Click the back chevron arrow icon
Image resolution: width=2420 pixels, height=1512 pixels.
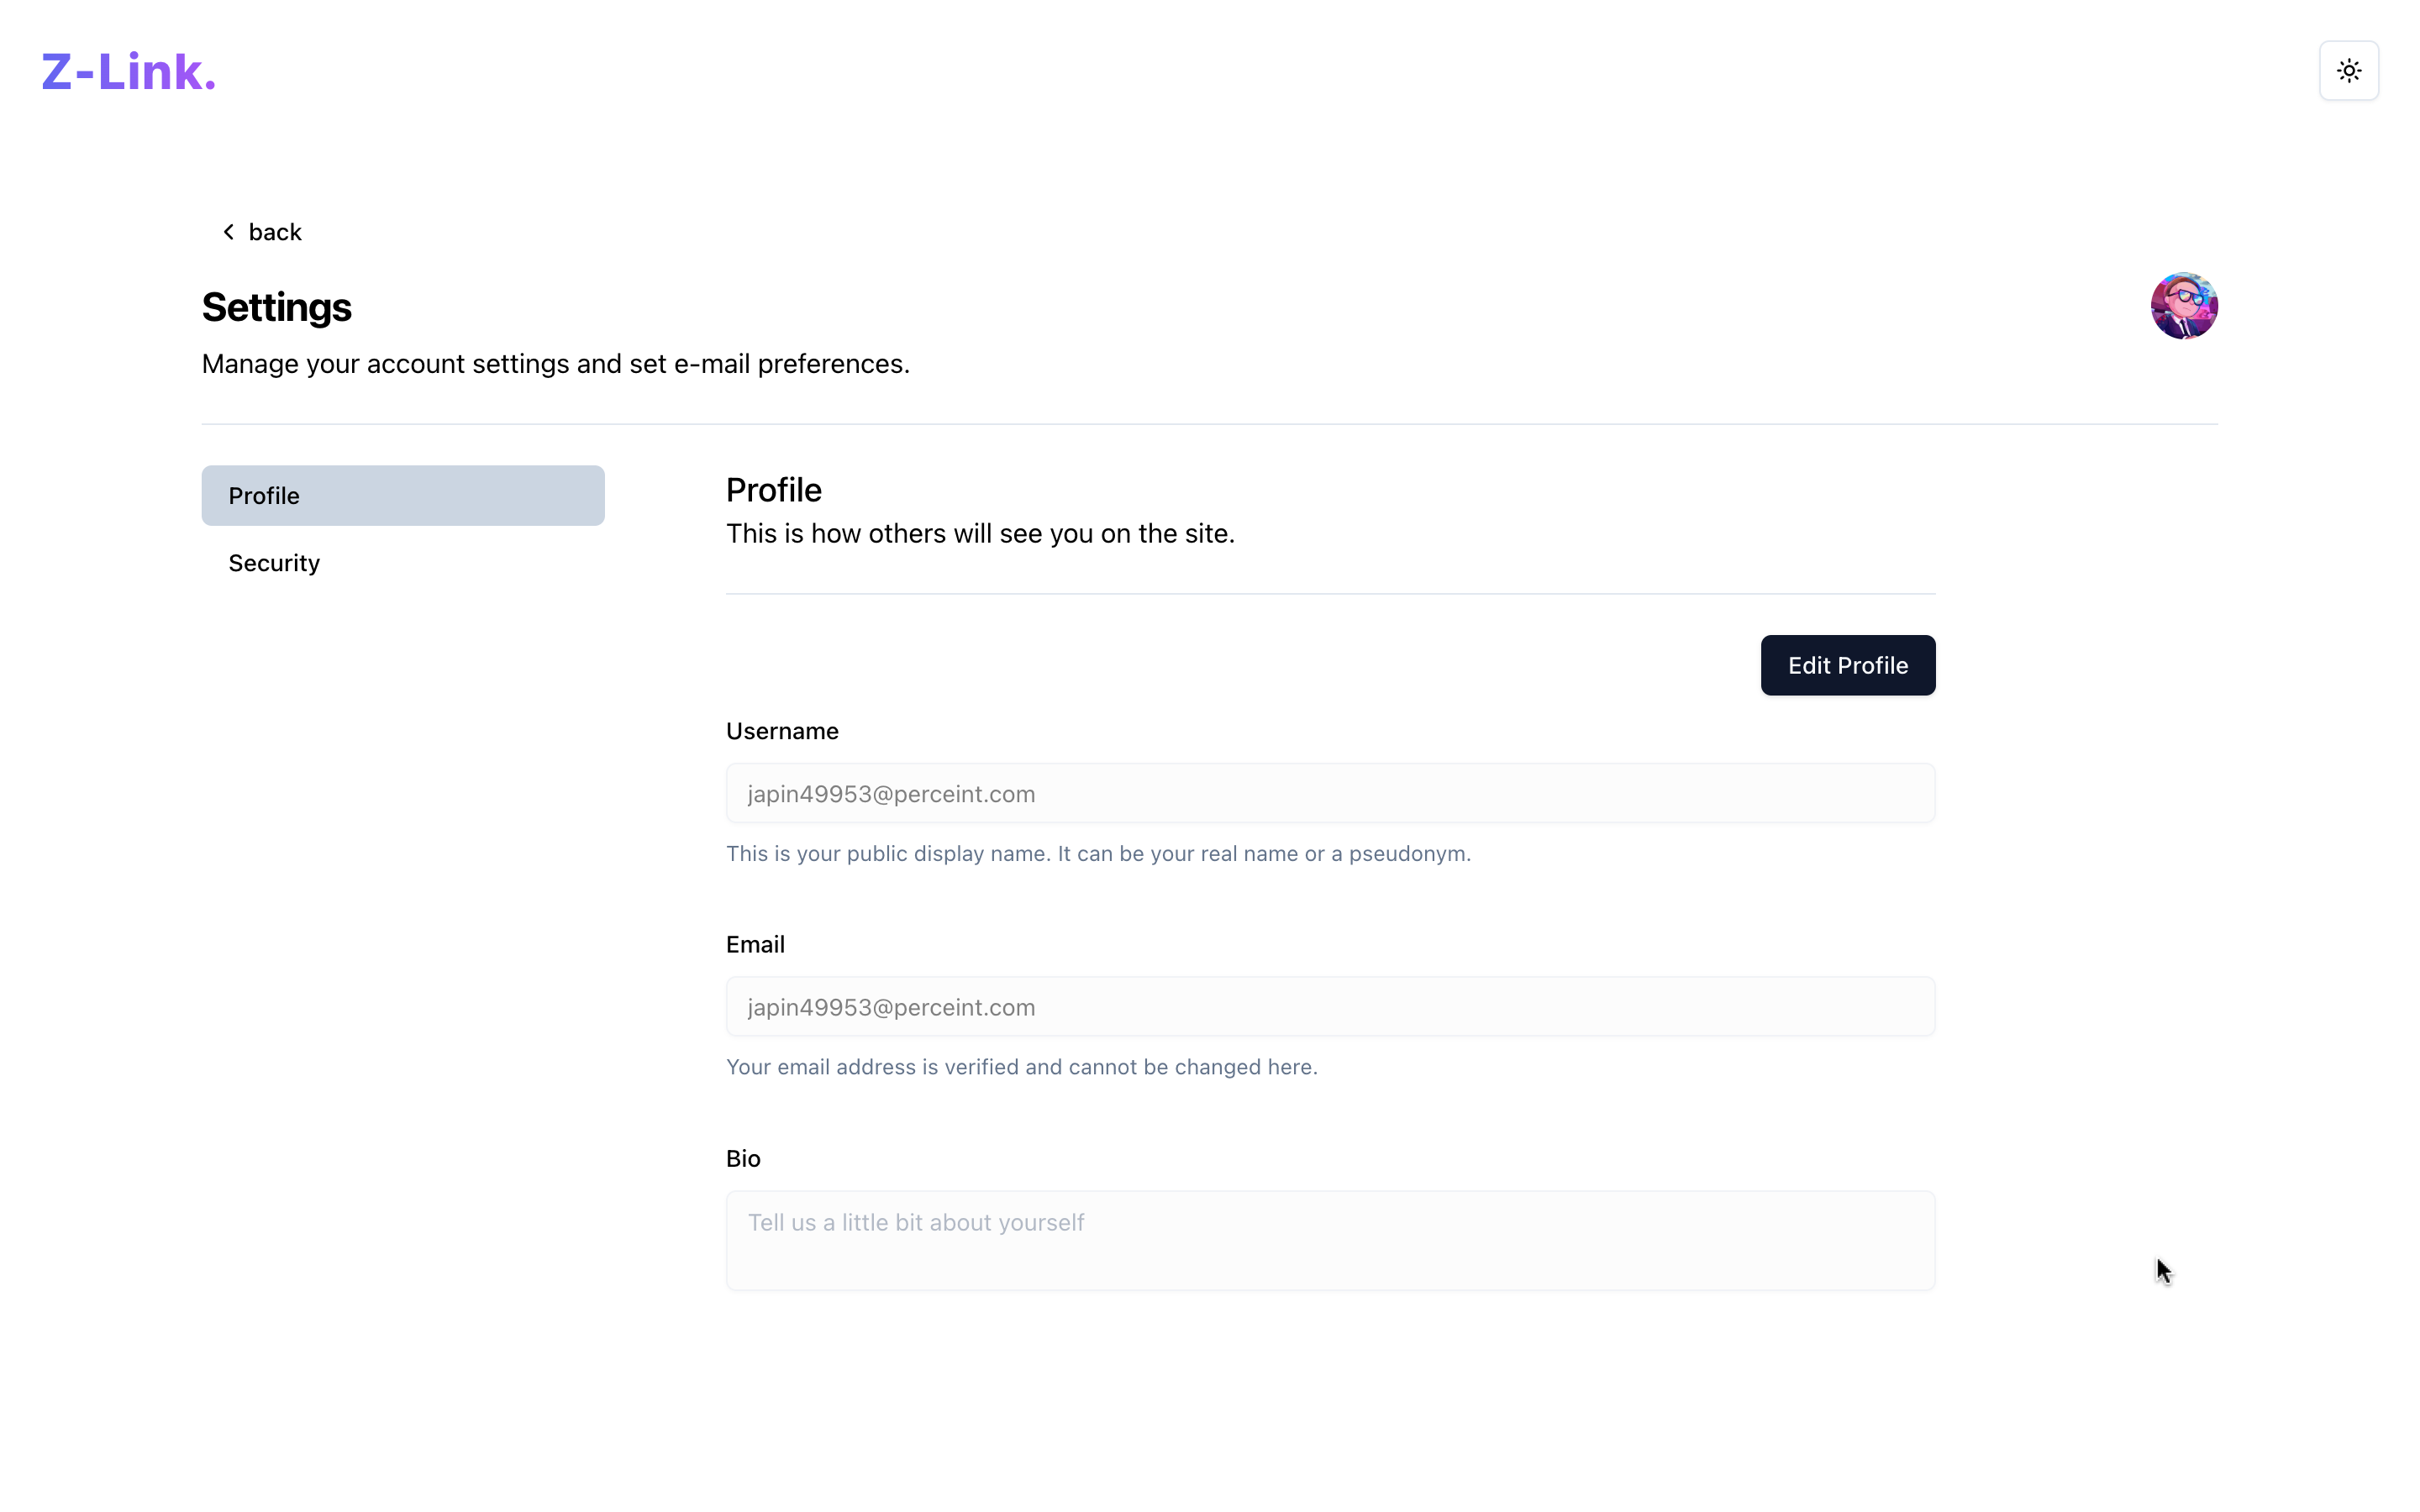click(x=229, y=232)
